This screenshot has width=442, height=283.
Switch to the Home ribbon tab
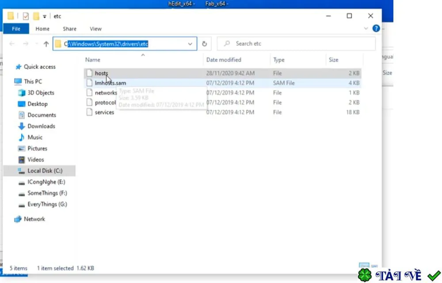(42, 29)
